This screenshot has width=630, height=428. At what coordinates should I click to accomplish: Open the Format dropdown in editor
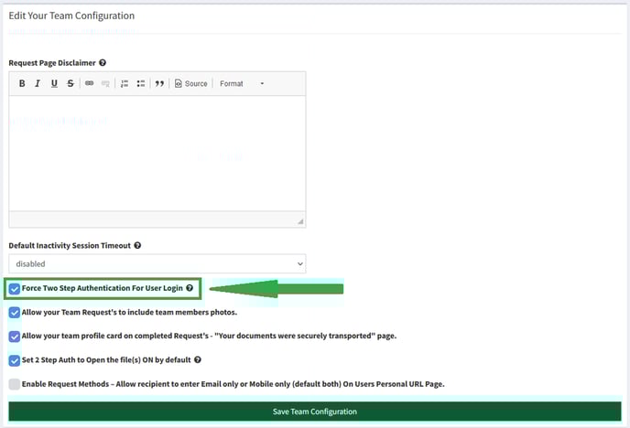coord(242,83)
